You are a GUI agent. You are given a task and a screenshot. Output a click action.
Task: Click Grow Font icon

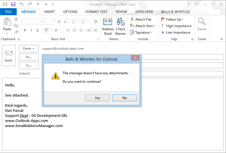point(59,21)
